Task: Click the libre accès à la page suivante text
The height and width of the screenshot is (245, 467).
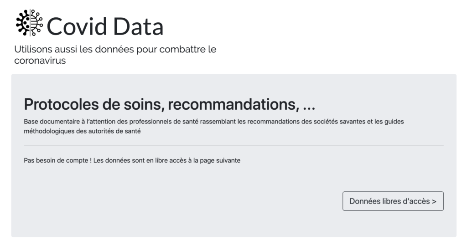Action: [x=198, y=161]
